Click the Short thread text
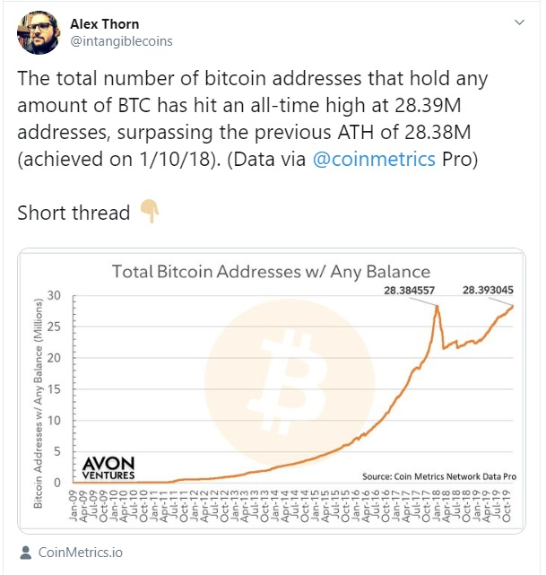Screen dimensions: 546x575 74,213
